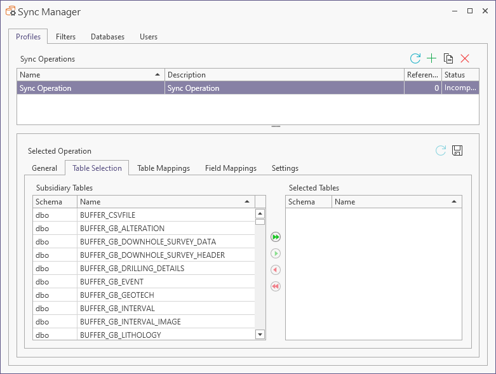Sort Subsidiary Tables by Name header
The height and width of the screenshot is (374, 496).
tap(164, 202)
